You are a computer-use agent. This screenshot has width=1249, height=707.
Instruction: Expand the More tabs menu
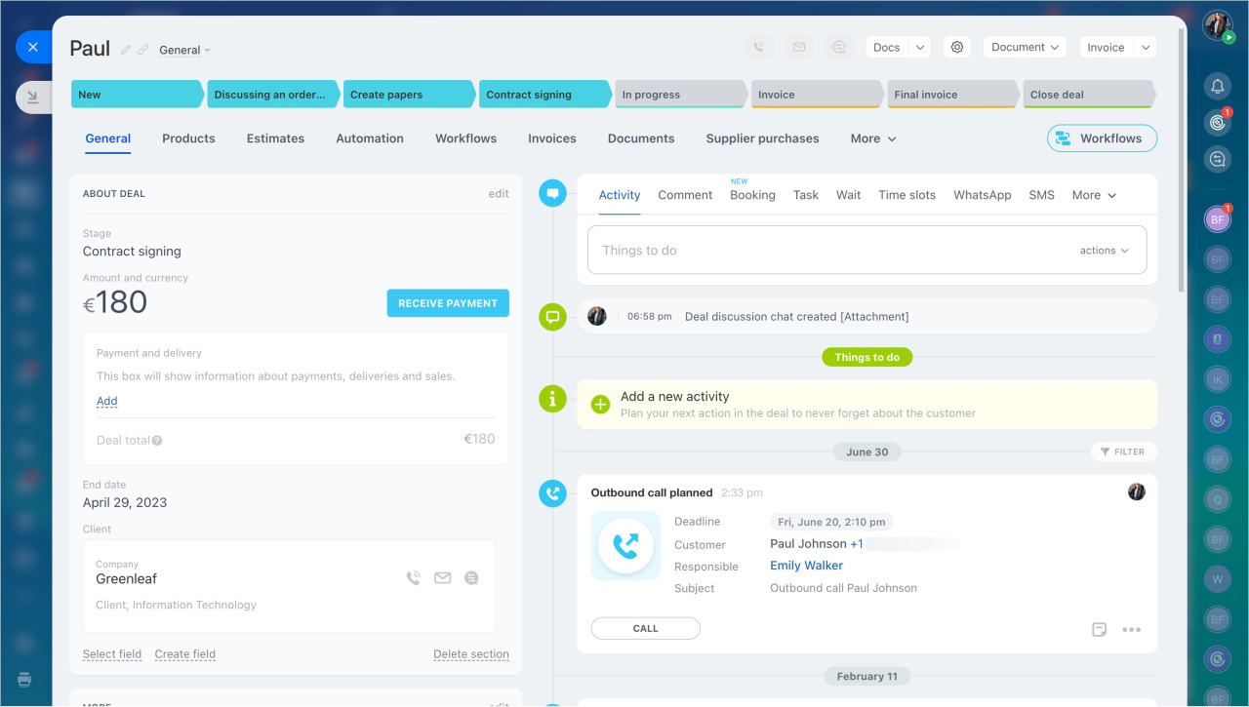[873, 138]
